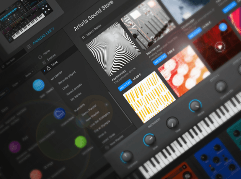This screenshot has width=241, height=179.
Task: Click the plus icon next to New Playlist
Action: coord(107,148)
